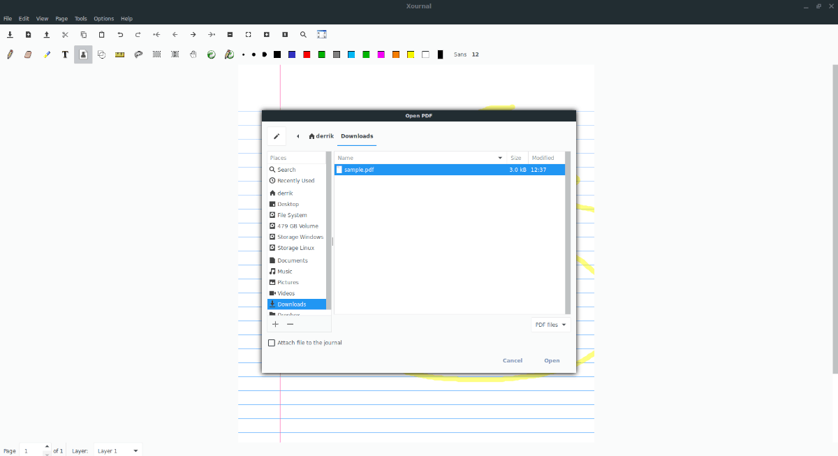Open the Edit menu
The width and height of the screenshot is (838, 456).
[24, 18]
